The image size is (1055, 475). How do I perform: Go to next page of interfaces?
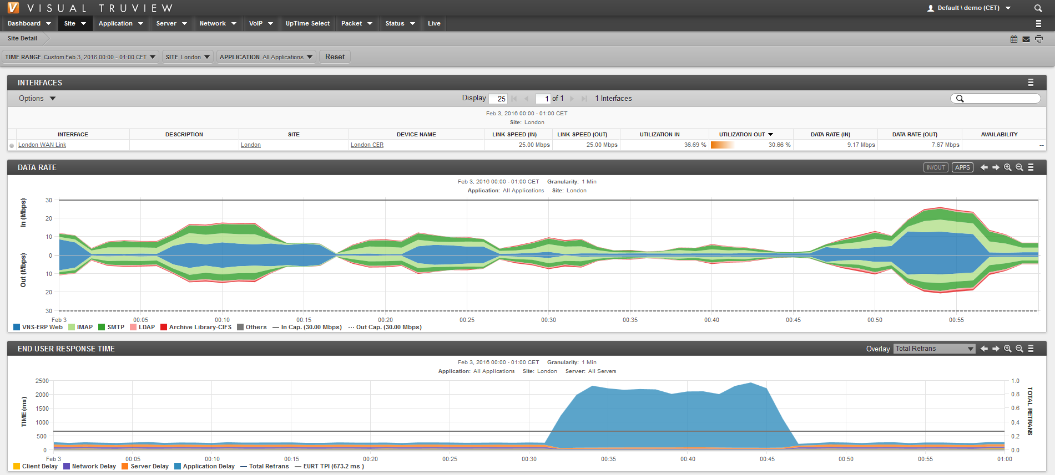pyautogui.click(x=572, y=99)
